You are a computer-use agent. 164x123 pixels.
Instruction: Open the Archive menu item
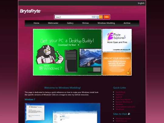tap(127, 23)
